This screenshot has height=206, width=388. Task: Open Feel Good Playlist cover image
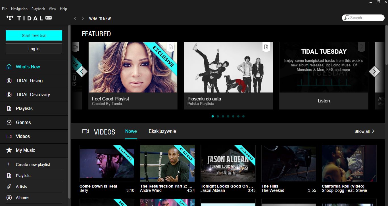pyautogui.click(x=133, y=68)
